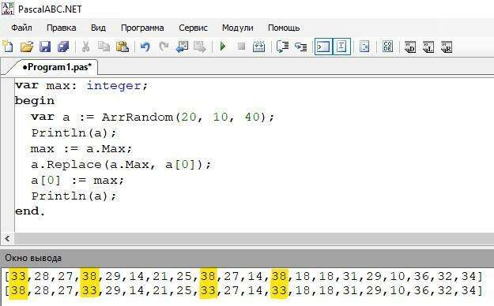Save the current file via floppy icon
Image resolution: width=494 pixels, height=306 pixels.
(x=45, y=47)
